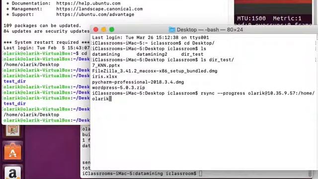The width and height of the screenshot is (318, 179).
Task: Select the FileZilla_3.41.2 dmg file name
Action: point(155,71)
